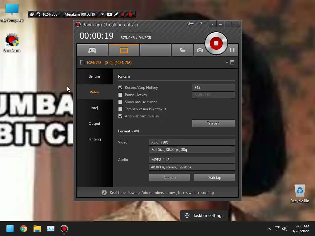Open the Video settings section
This screenshot has width=315, height=236.
click(94, 92)
